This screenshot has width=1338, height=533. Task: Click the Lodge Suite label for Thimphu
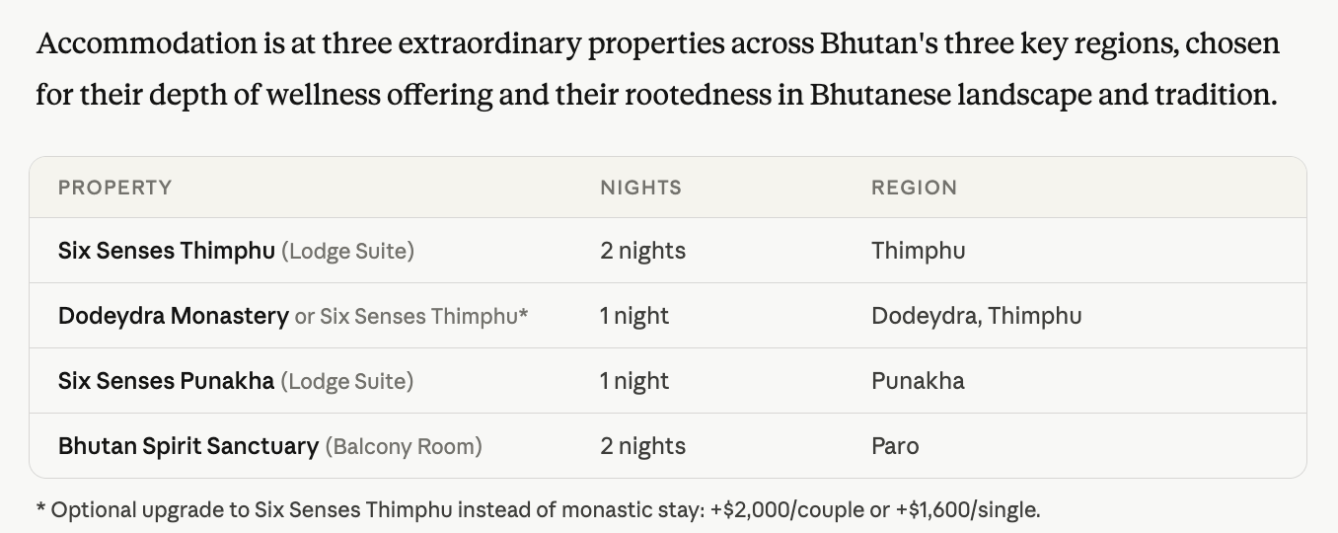pos(347,252)
